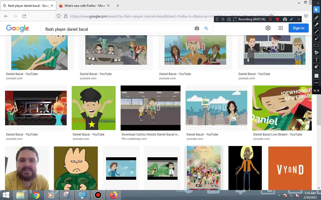Click the Firefox Pocket save icon

click(x=306, y=16)
